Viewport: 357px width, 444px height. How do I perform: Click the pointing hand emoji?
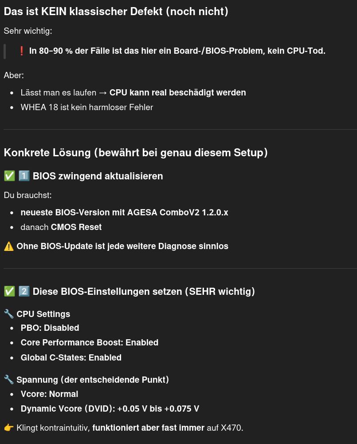(9, 428)
